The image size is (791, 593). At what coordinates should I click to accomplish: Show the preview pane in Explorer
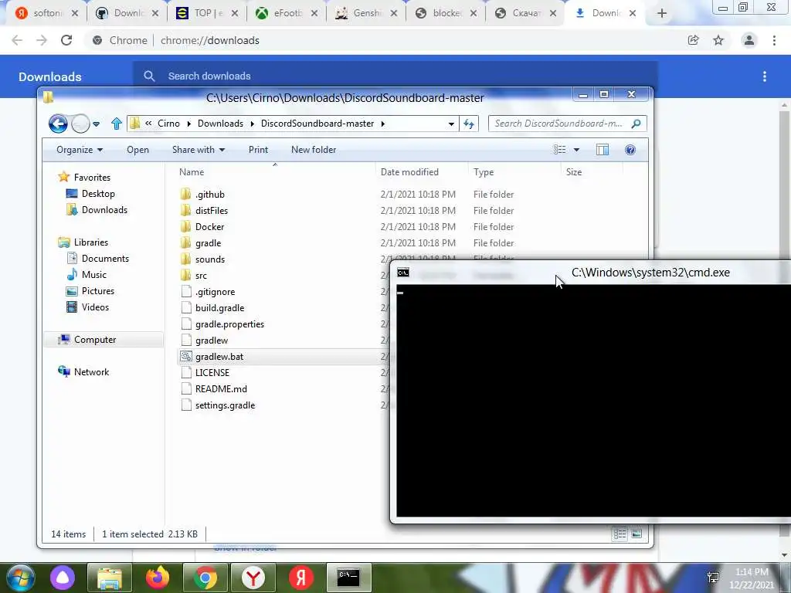603,150
